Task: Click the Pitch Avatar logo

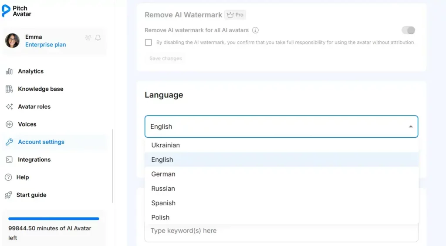Action: point(17,11)
